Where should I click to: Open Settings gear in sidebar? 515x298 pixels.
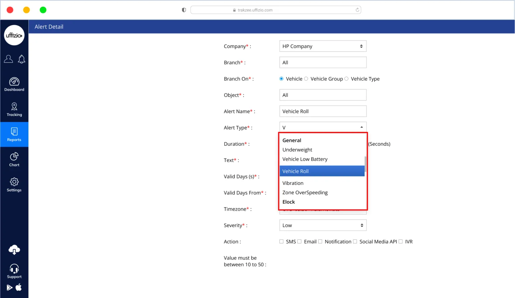(x=14, y=185)
